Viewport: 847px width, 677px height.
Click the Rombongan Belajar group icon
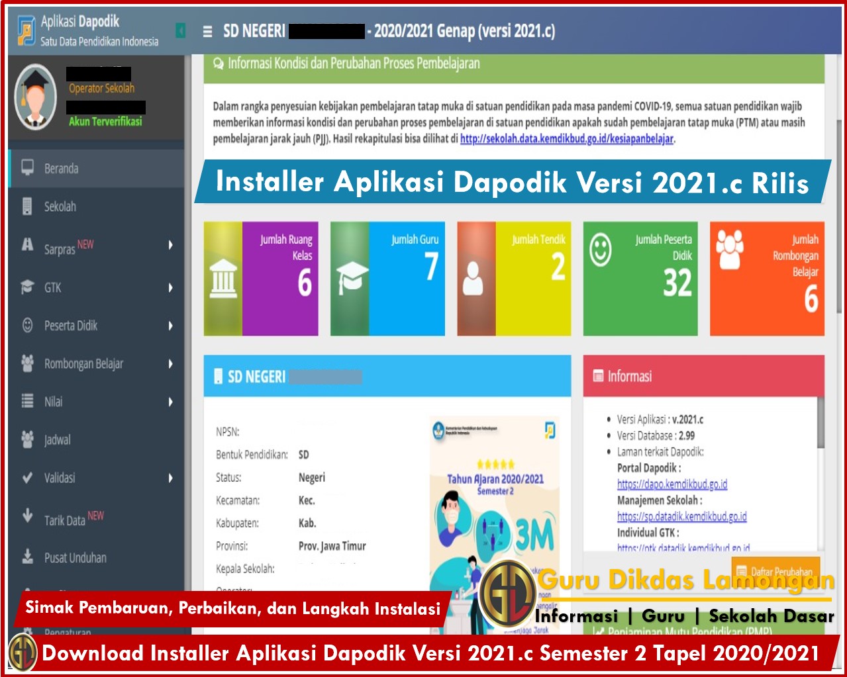27,363
